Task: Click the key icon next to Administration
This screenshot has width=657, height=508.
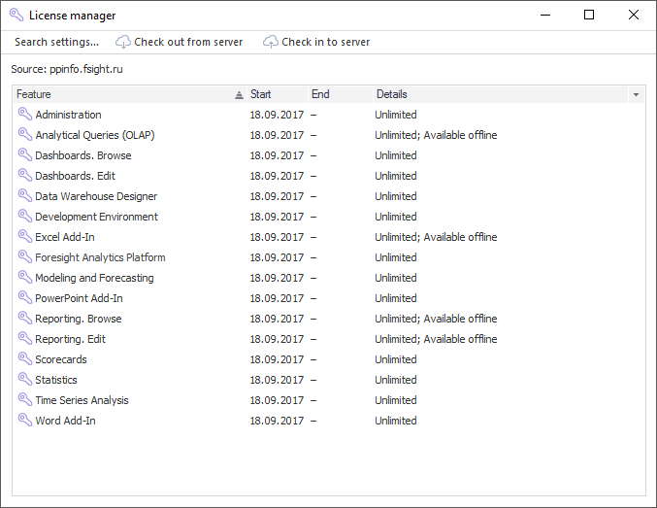Action: tap(25, 115)
